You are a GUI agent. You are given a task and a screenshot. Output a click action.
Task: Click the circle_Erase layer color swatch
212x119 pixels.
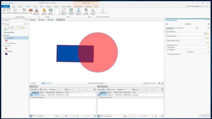click(6, 41)
